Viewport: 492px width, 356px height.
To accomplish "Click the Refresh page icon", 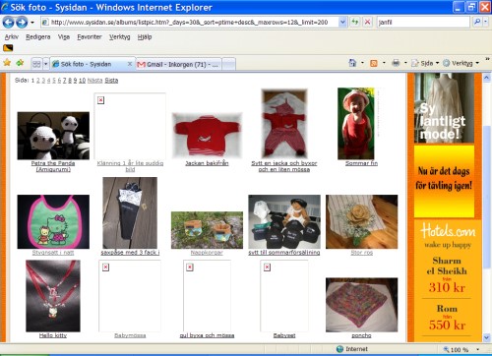I will pos(355,22).
